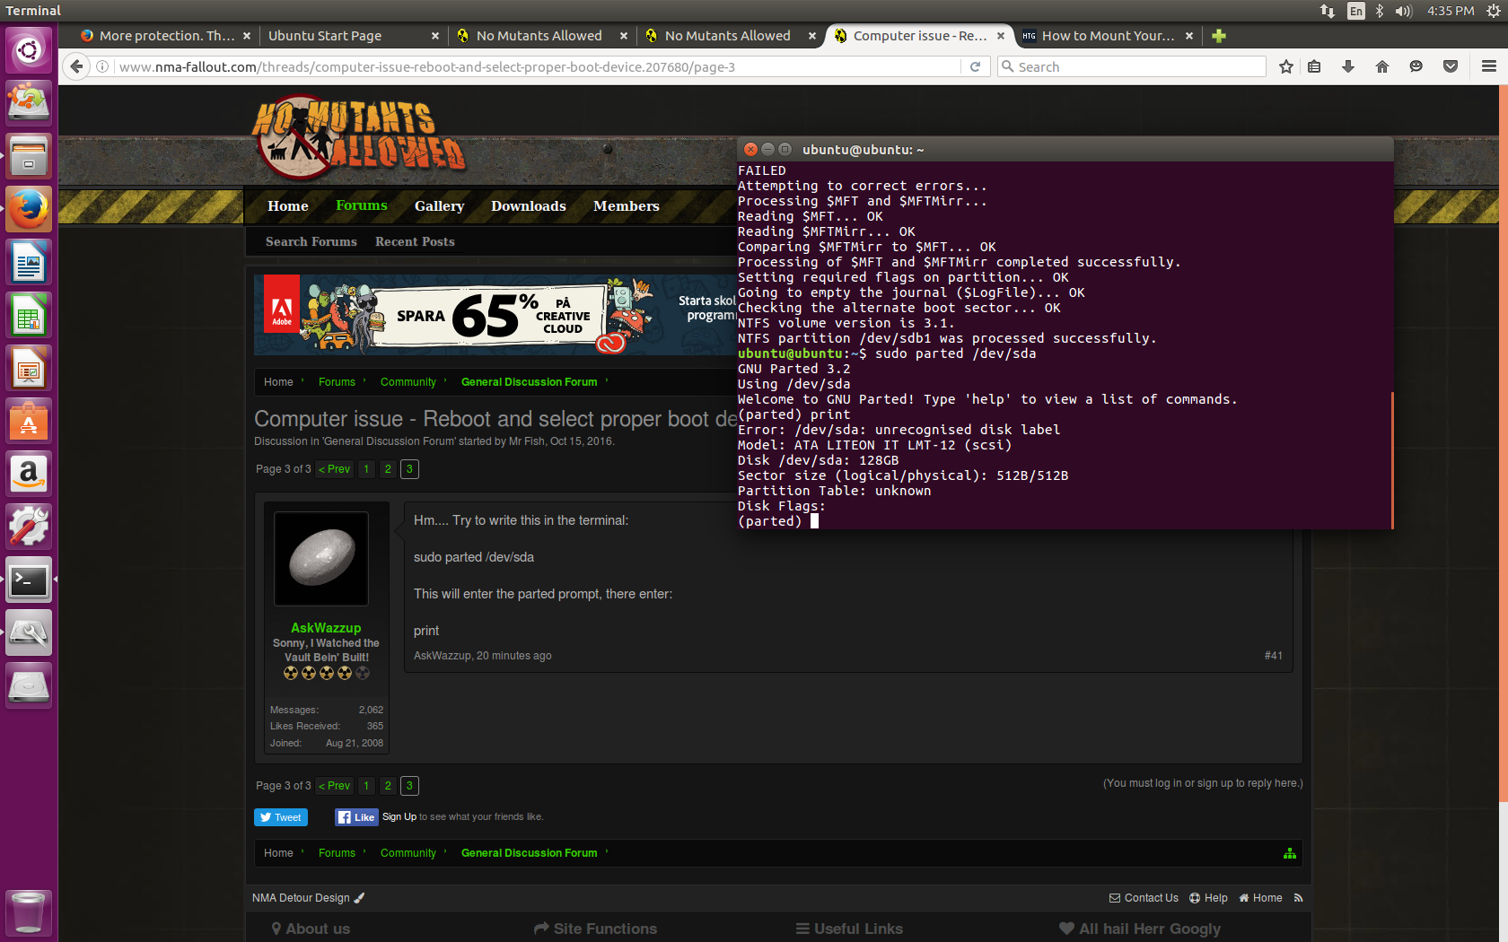Open LibreOffice Impress in the launcher
The height and width of the screenshot is (942, 1508).
point(29,368)
